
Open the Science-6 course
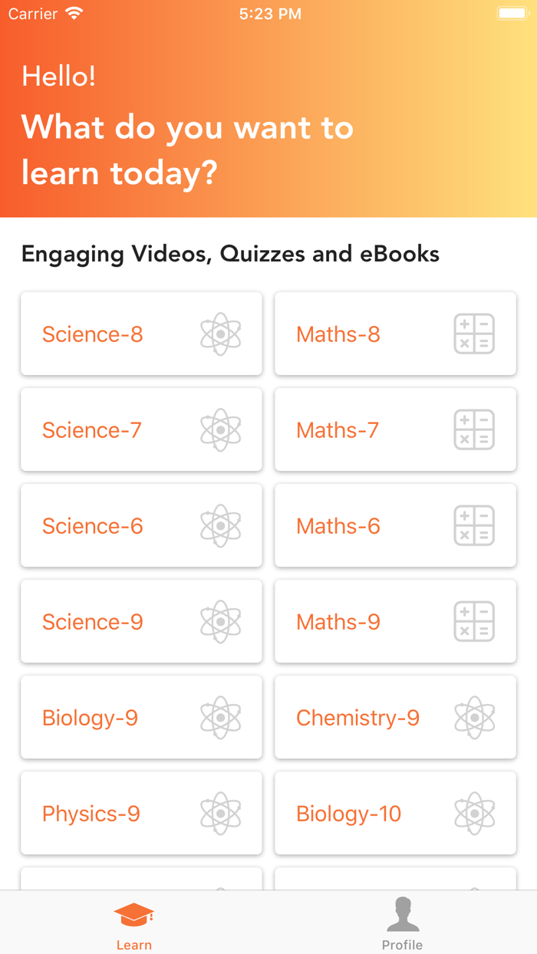(141, 525)
